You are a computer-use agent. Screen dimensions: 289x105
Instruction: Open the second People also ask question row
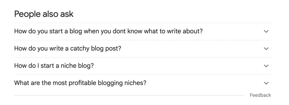click(x=143, y=49)
